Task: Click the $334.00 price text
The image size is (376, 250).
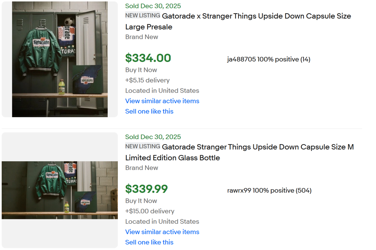Action: tap(148, 58)
